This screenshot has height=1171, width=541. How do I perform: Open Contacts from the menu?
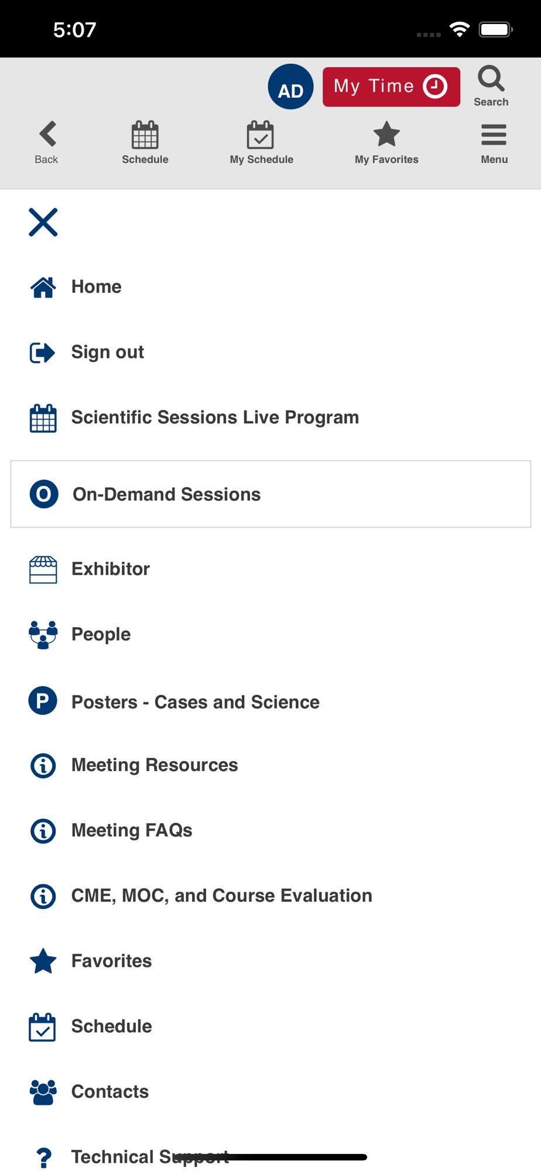270,1092
